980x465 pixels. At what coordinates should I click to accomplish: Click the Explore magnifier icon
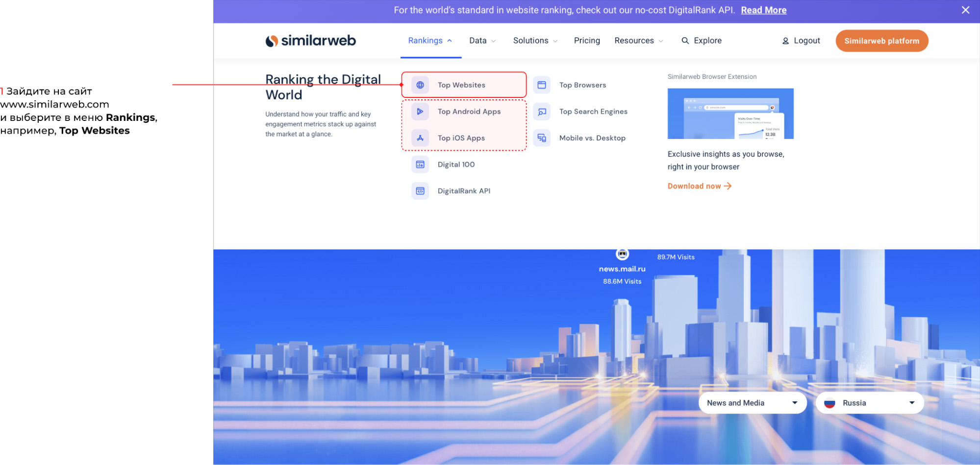[x=685, y=41]
